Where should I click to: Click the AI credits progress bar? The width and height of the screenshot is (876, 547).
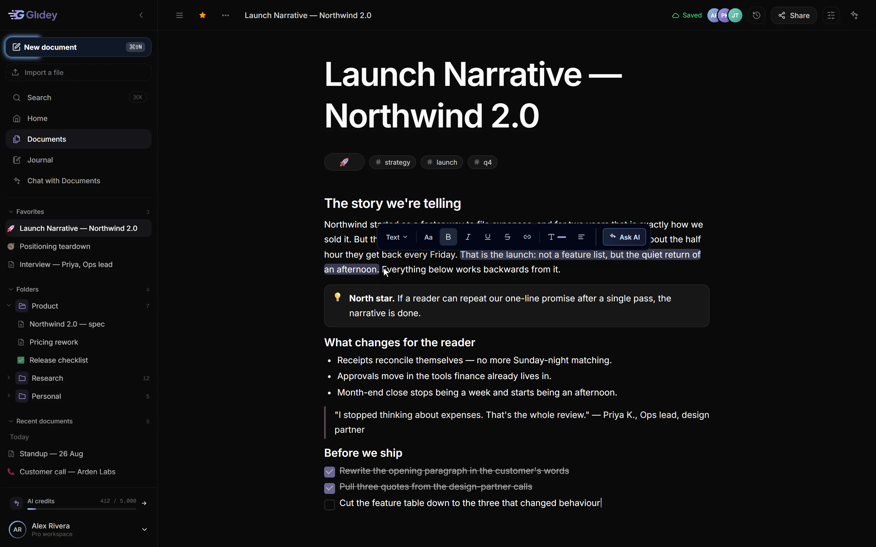pyautogui.click(x=82, y=509)
